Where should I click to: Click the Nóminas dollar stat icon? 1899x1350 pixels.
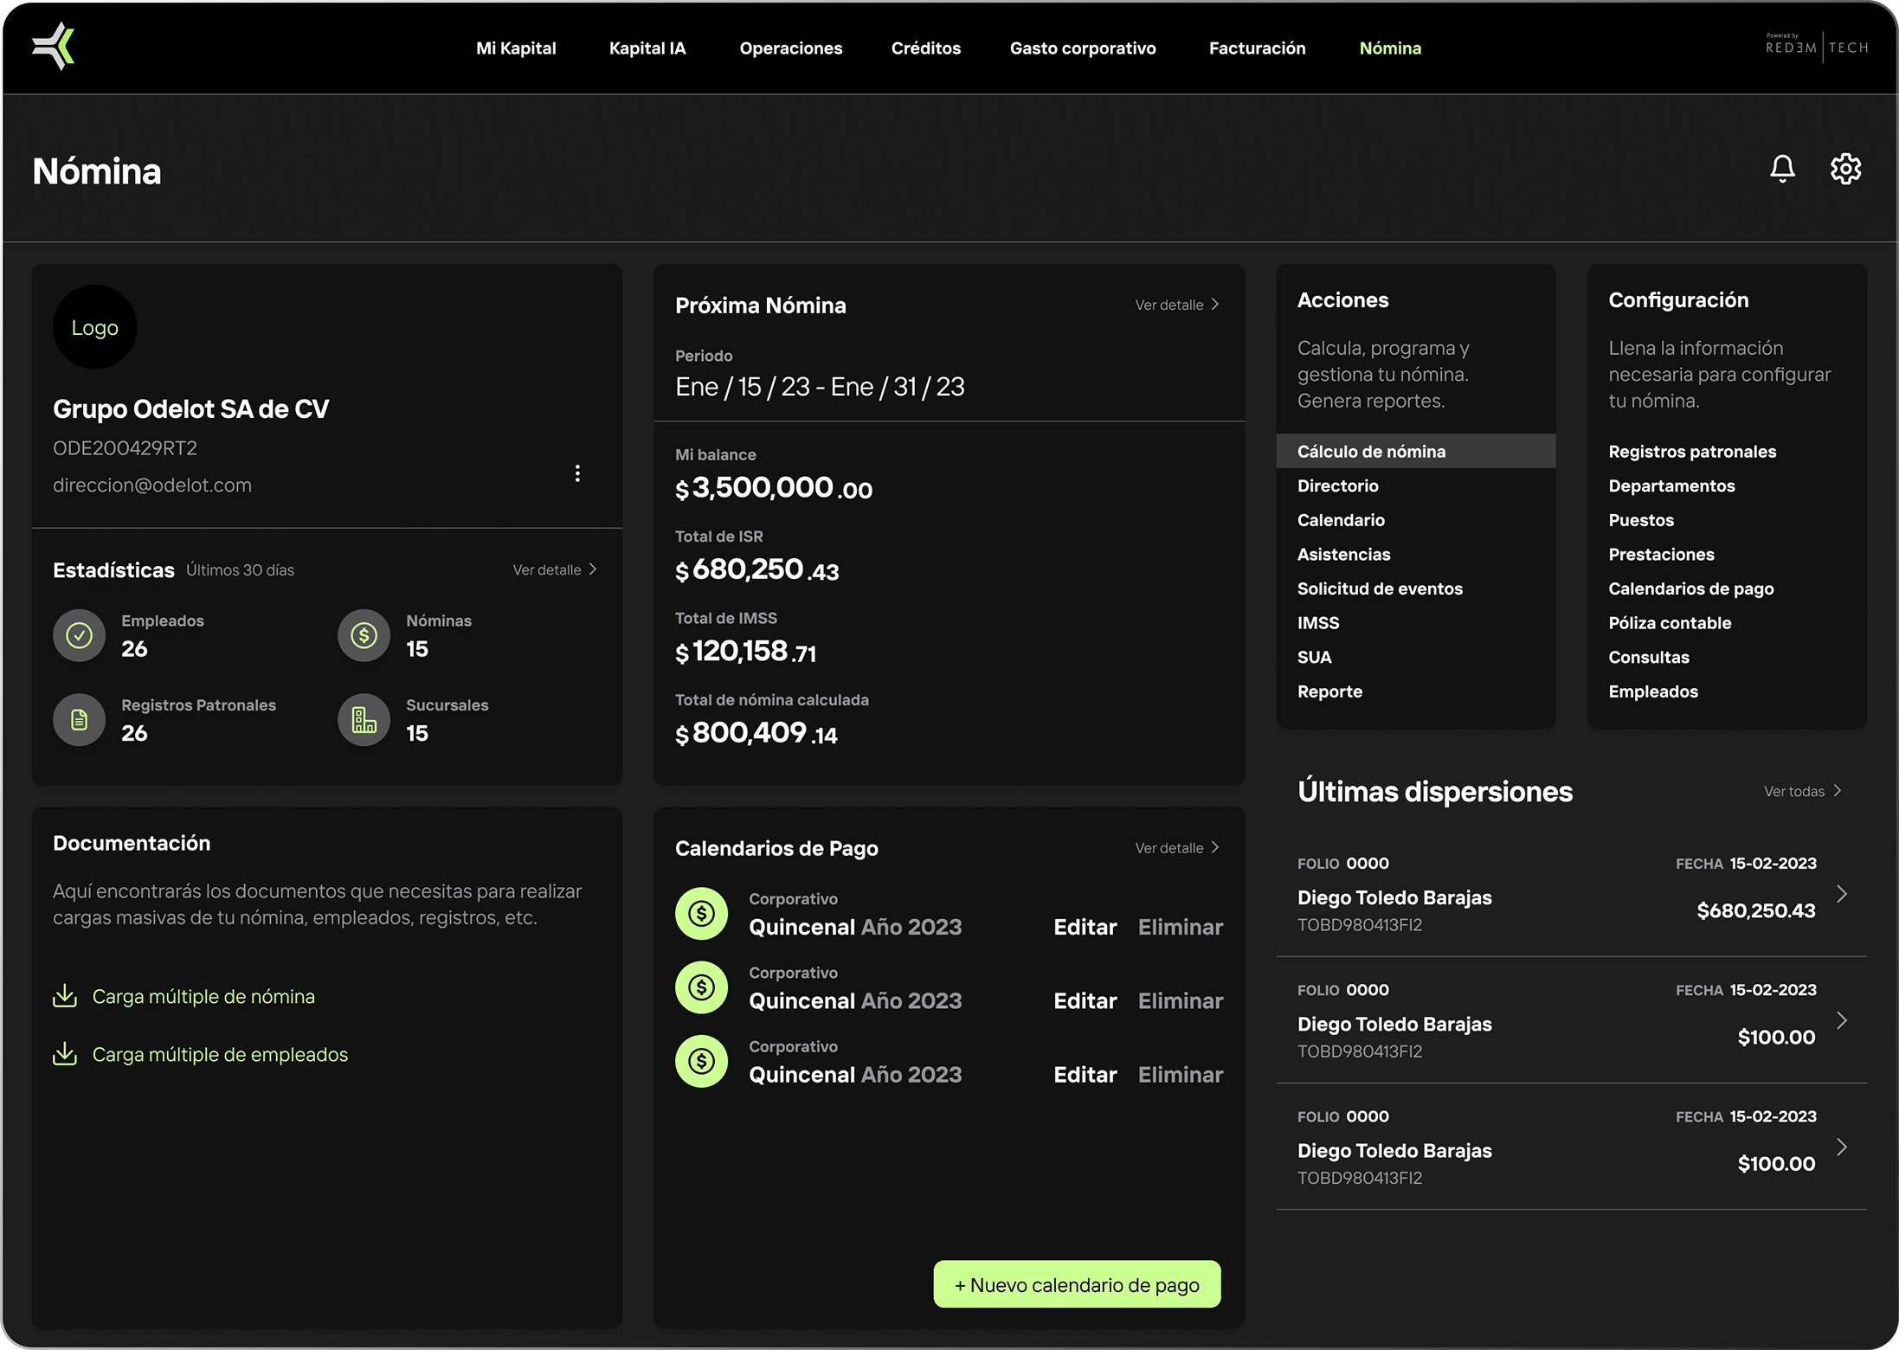click(x=364, y=636)
